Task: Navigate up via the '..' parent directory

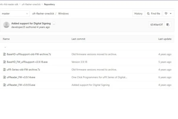Action: [x=5, y=47]
